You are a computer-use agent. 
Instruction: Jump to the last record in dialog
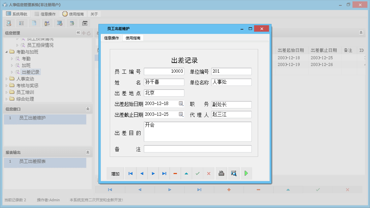(164, 173)
